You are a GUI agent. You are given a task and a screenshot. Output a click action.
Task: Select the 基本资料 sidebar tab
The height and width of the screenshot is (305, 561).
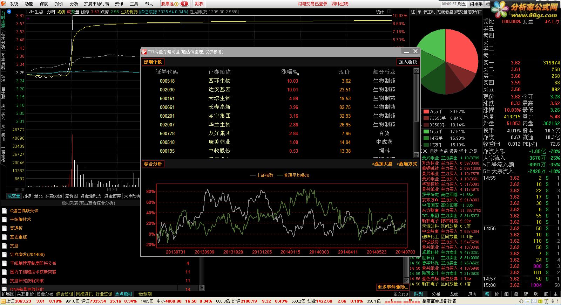(3, 61)
